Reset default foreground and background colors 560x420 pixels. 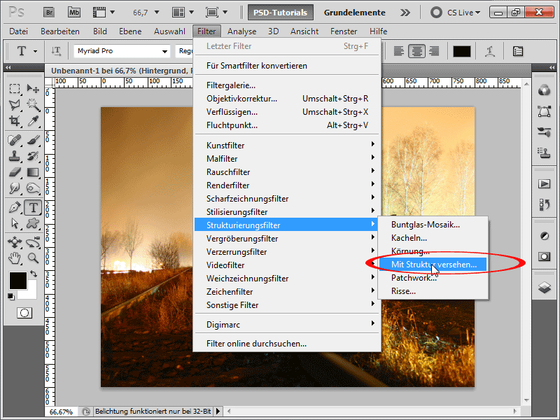coord(11,296)
